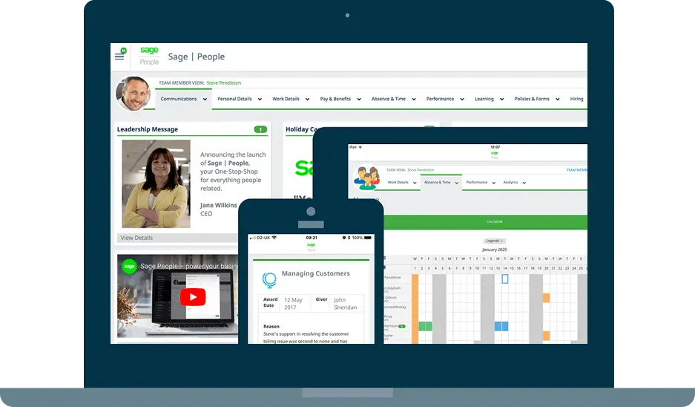Screen dimensions: 695x407
Task: Switch to the Personal Details tab
Action: 234,99
